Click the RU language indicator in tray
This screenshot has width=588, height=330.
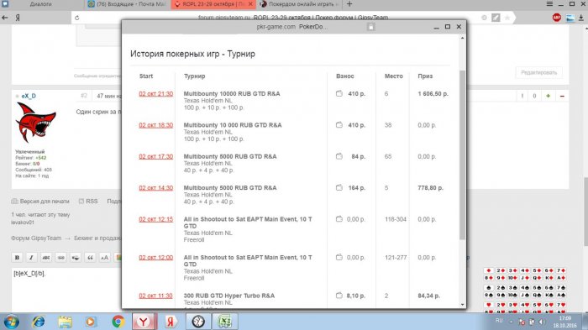[x=499, y=321]
